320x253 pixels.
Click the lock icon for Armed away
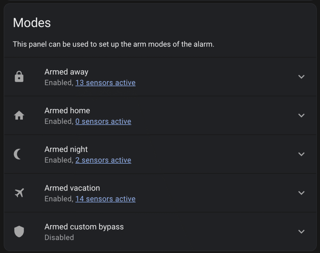coord(19,77)
